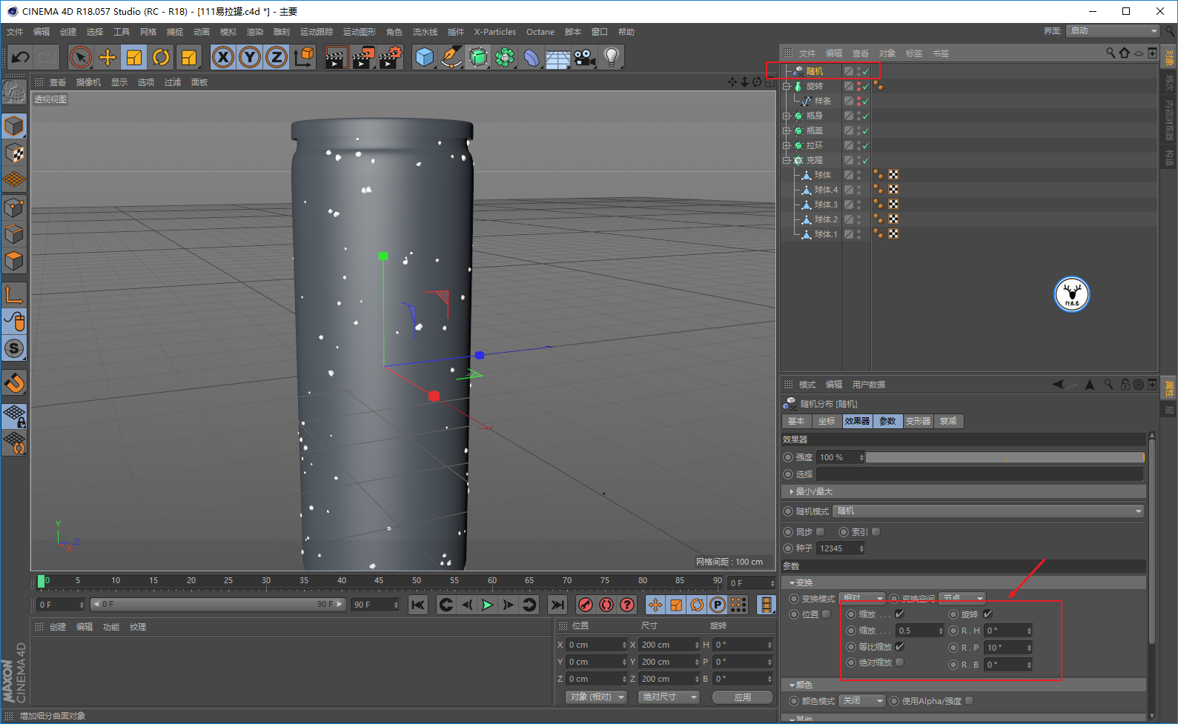
Task: Click the 种子 value field
Action: click(841, 549)
